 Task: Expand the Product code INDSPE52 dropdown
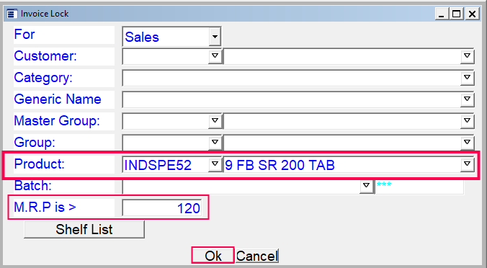pos(215,164)
